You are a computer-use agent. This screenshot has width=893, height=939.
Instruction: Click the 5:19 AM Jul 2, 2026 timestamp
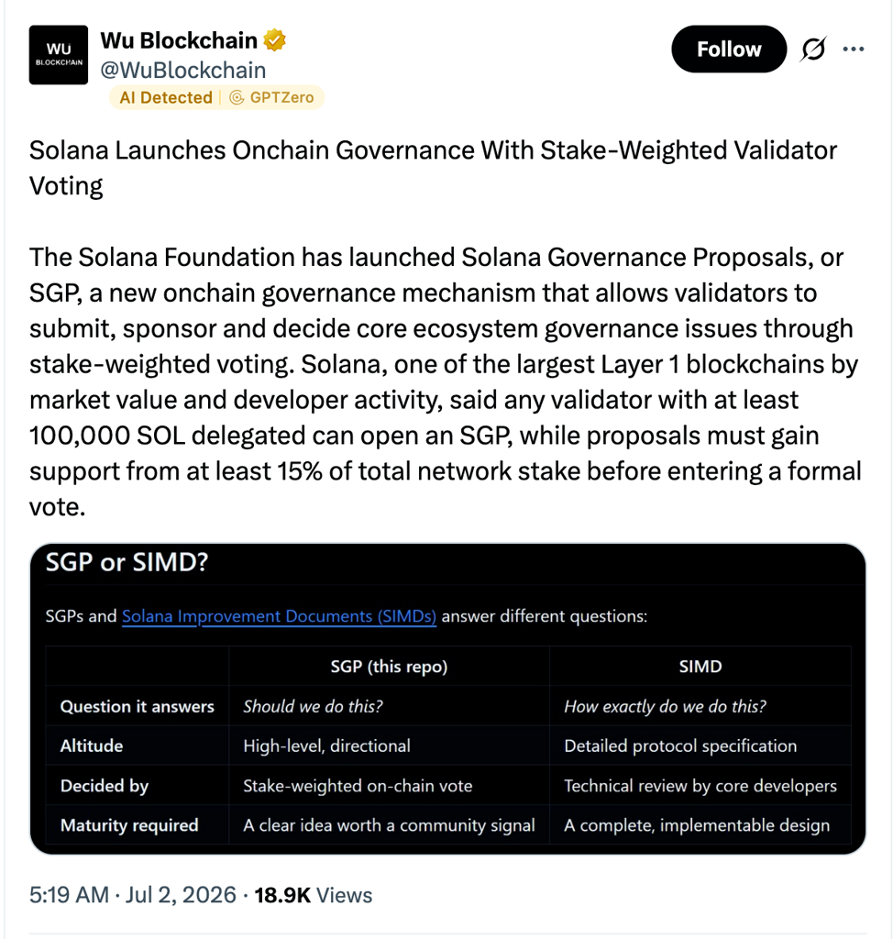pyautogui.click(x=132, y=895)
